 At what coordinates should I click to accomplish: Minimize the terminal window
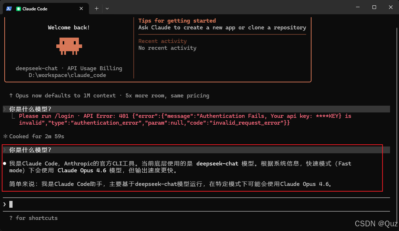[x=358, y=7]
